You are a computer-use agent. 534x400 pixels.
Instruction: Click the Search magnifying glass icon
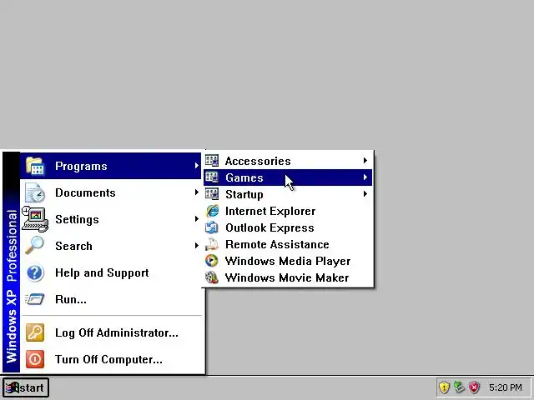point(34,246)
